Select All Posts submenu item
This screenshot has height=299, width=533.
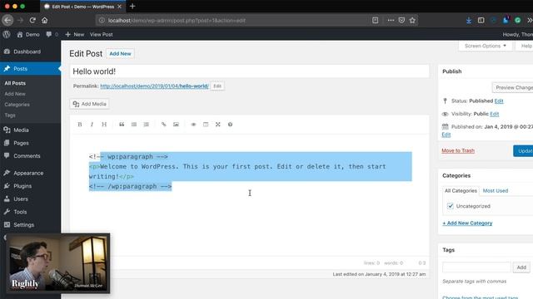pos(15,83)
